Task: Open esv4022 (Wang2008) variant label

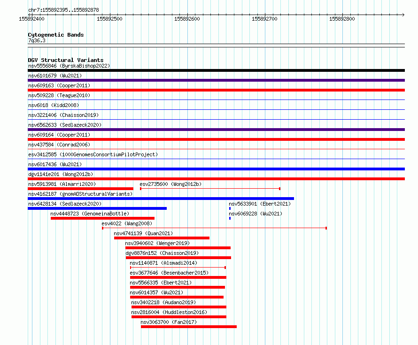Action: [x=127, y=223]
